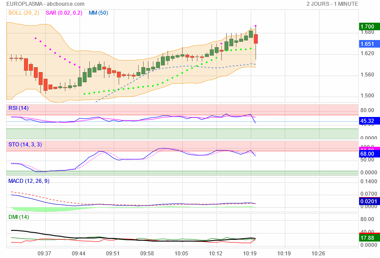Click the RSI (14) panel label
The width and height of the screenshot is (380, 258).
18,108
